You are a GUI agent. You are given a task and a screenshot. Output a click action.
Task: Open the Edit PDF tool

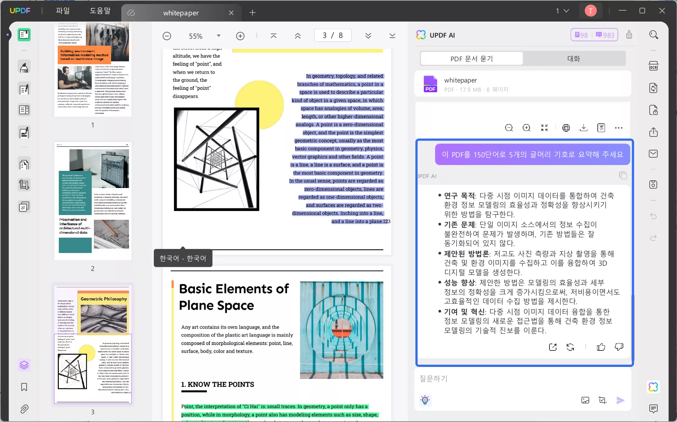click(x=24, y=89)
